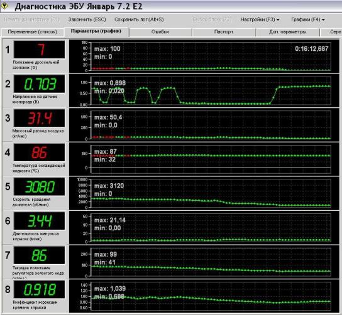This screenshot has height=315, width=342.
Task: Click engine speed display 3080
Action: [39, 186]
